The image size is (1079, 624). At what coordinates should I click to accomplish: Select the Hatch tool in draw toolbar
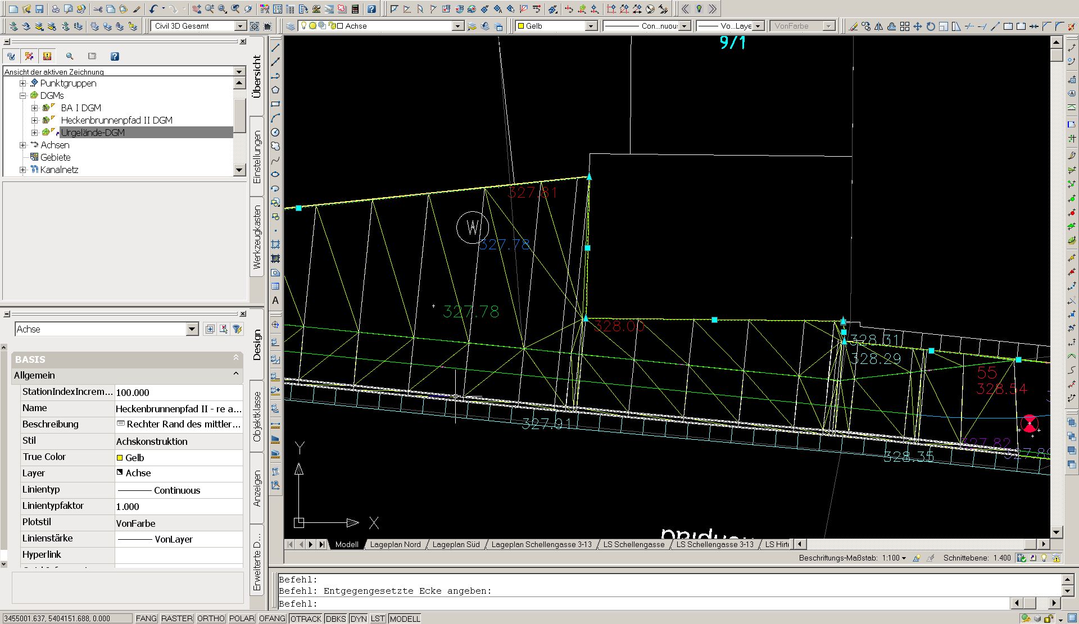click(275, 244)
